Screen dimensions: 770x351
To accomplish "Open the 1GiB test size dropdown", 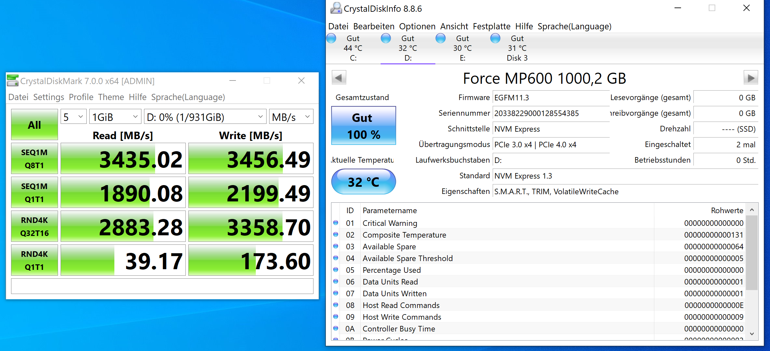I will (115, 117).
